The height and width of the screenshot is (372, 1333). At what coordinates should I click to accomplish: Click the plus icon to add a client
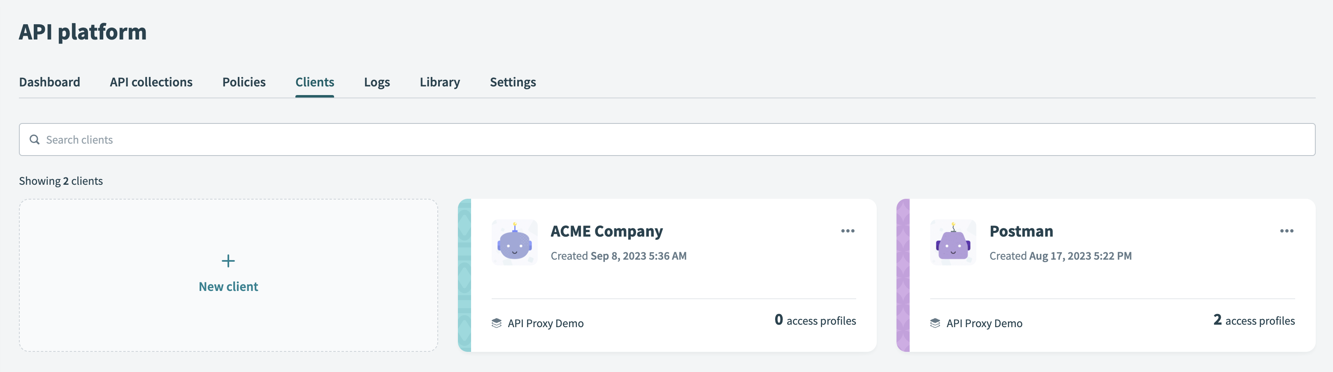pos(228,261)
